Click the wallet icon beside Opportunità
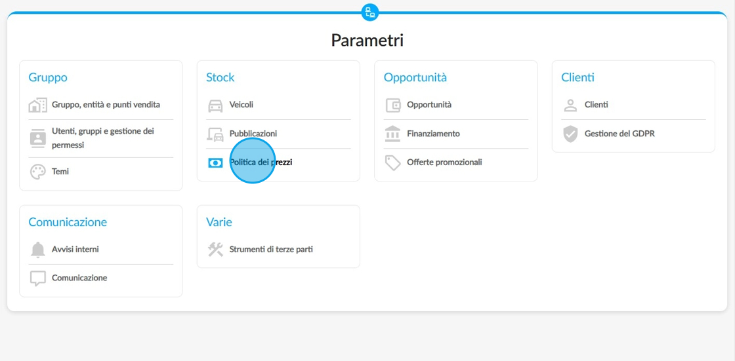735x361 pixels. pyautogui.click(x=393, y=105)
